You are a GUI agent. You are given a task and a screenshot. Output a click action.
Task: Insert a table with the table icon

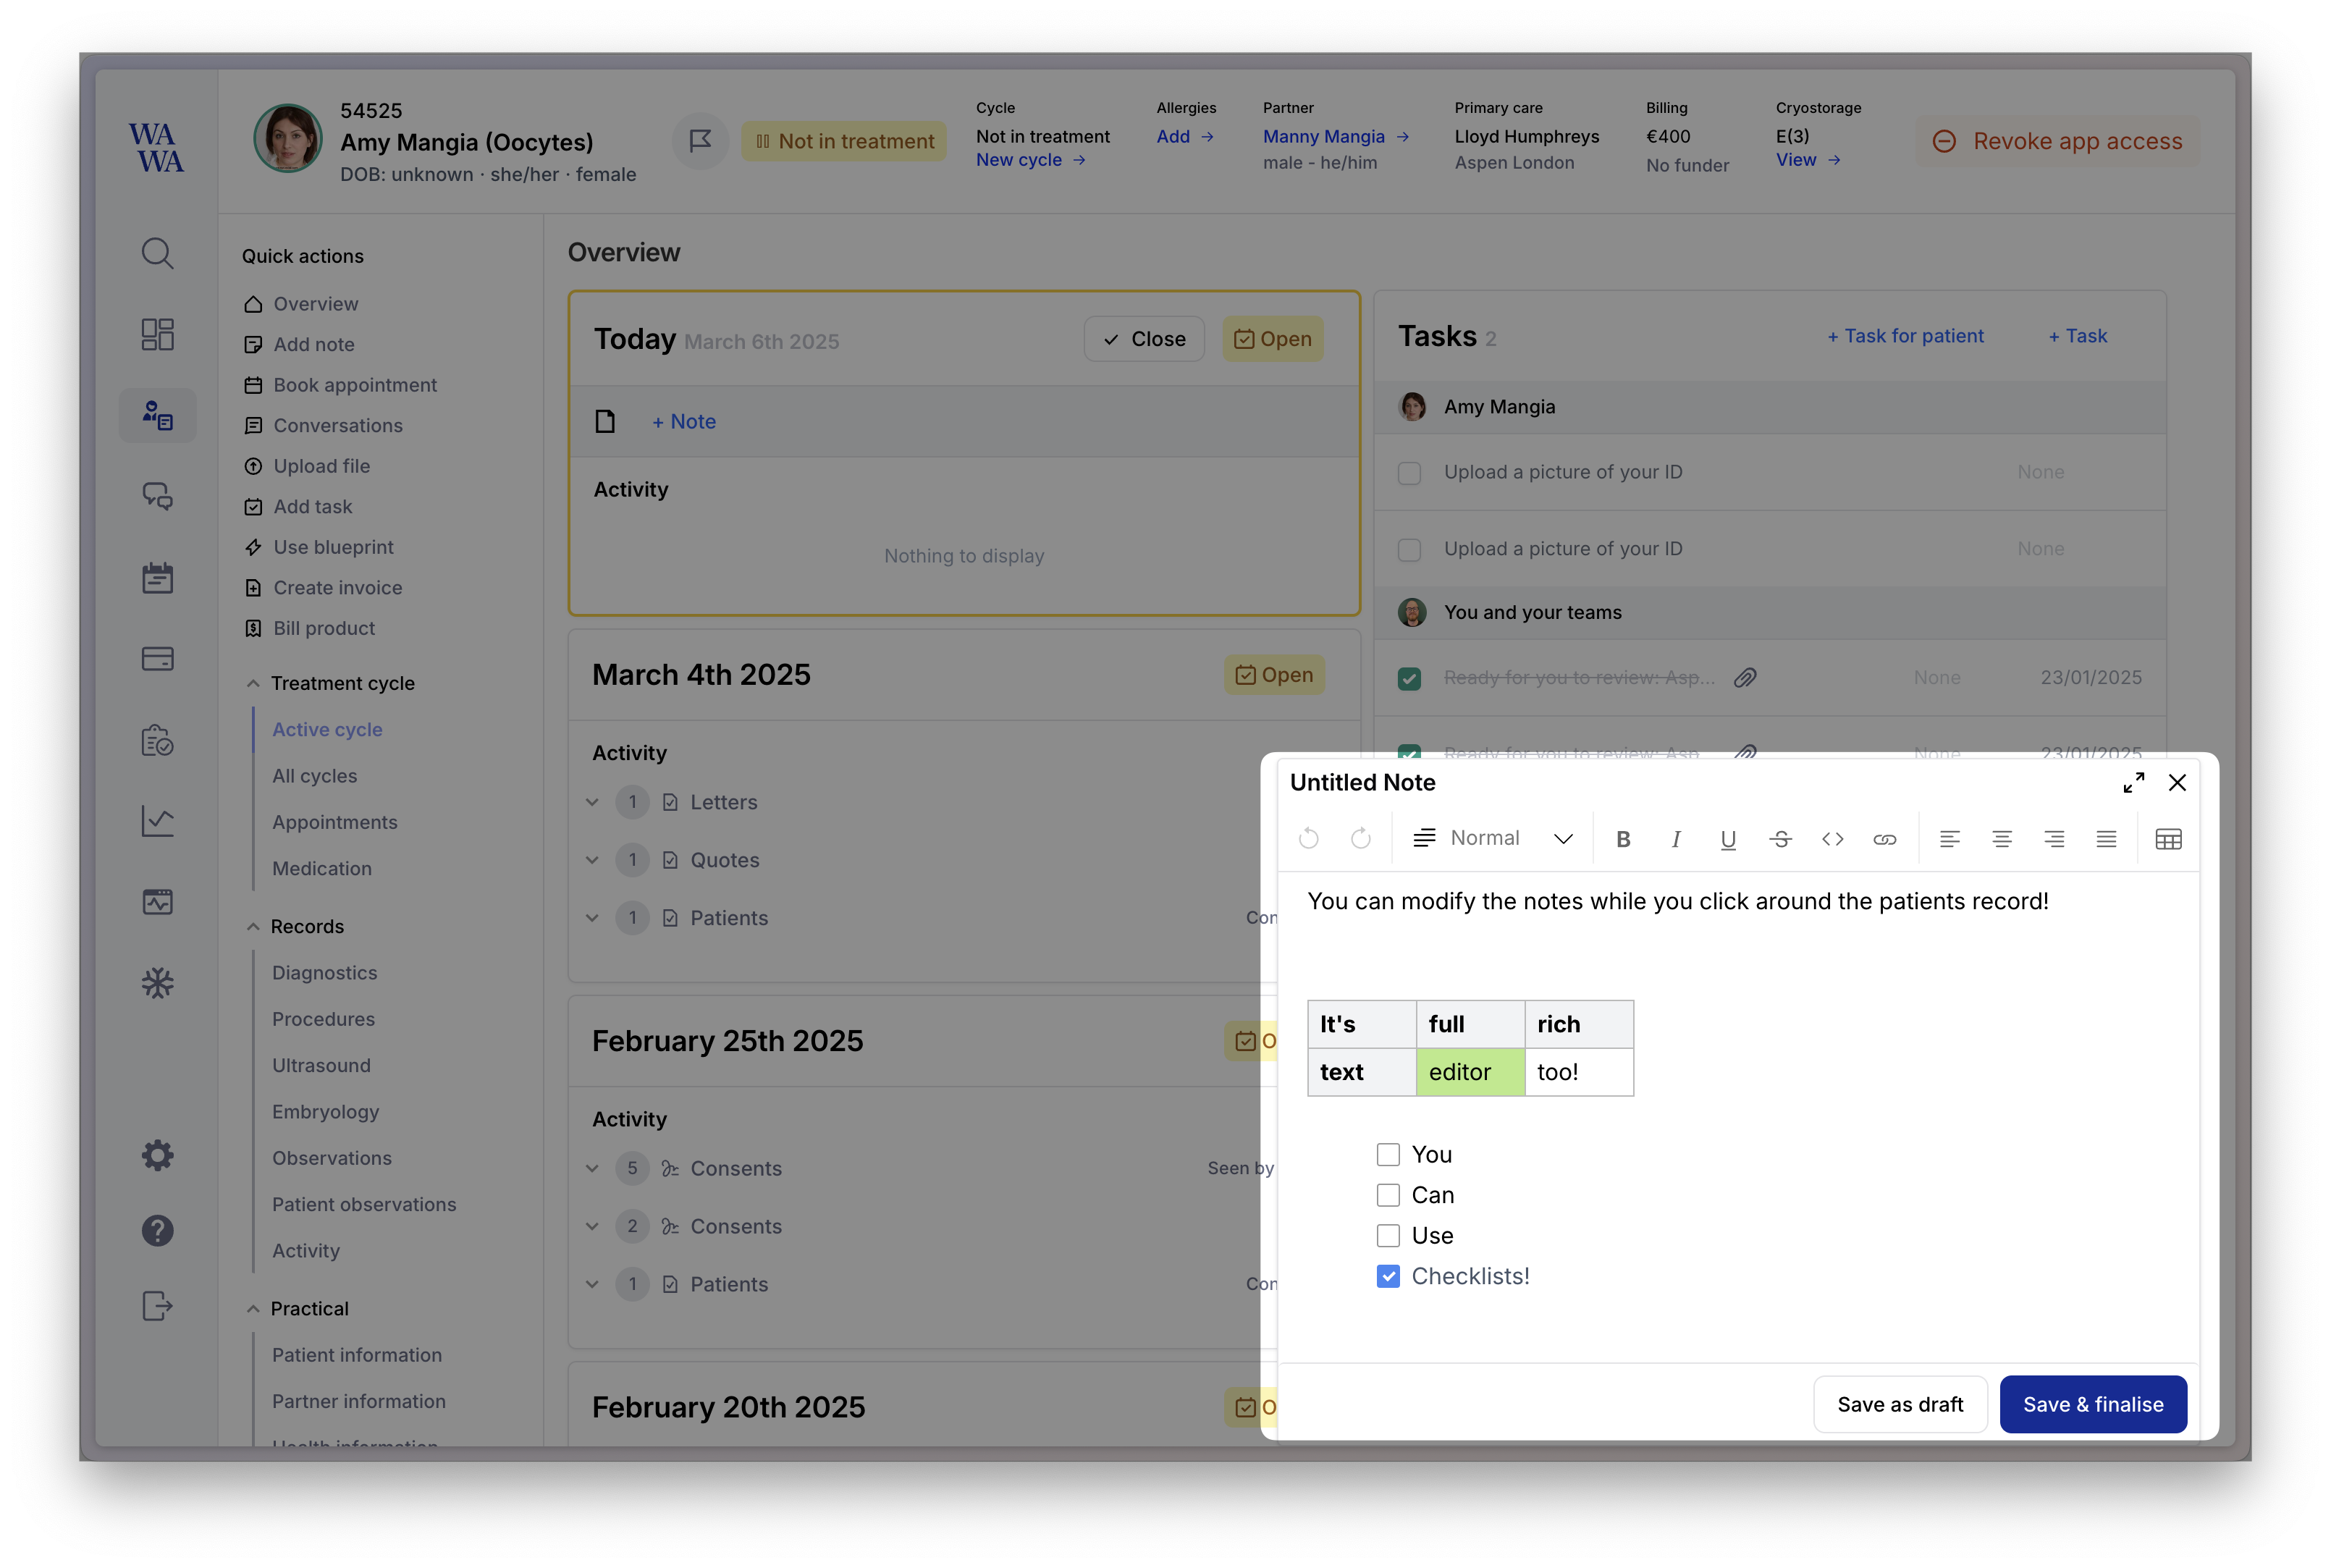coord(2168,839)
